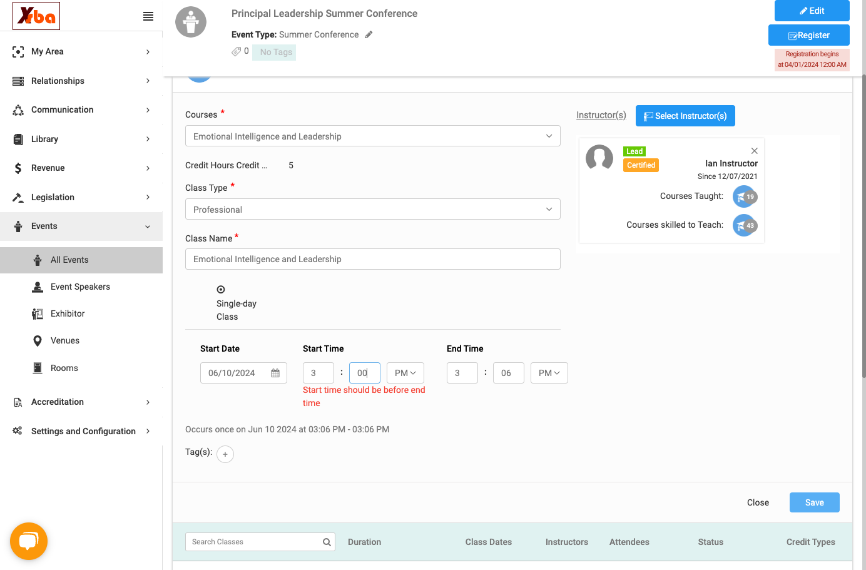Image resolution: width=866 pixels, height=570 pixels.
Task: Open the Courses dropdown
Action: 373,136
